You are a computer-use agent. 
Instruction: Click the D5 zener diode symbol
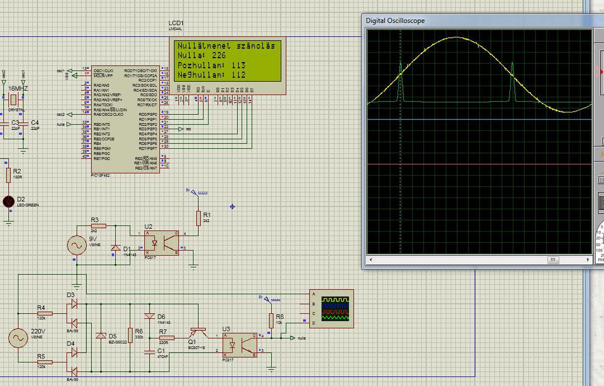[101, 335]
